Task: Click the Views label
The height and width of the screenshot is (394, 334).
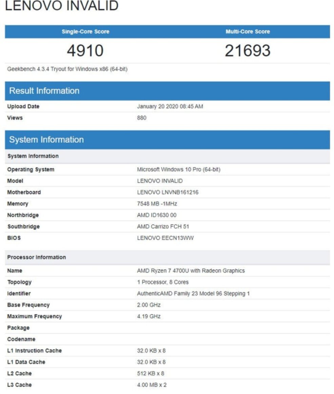Action: click(15, 118)
